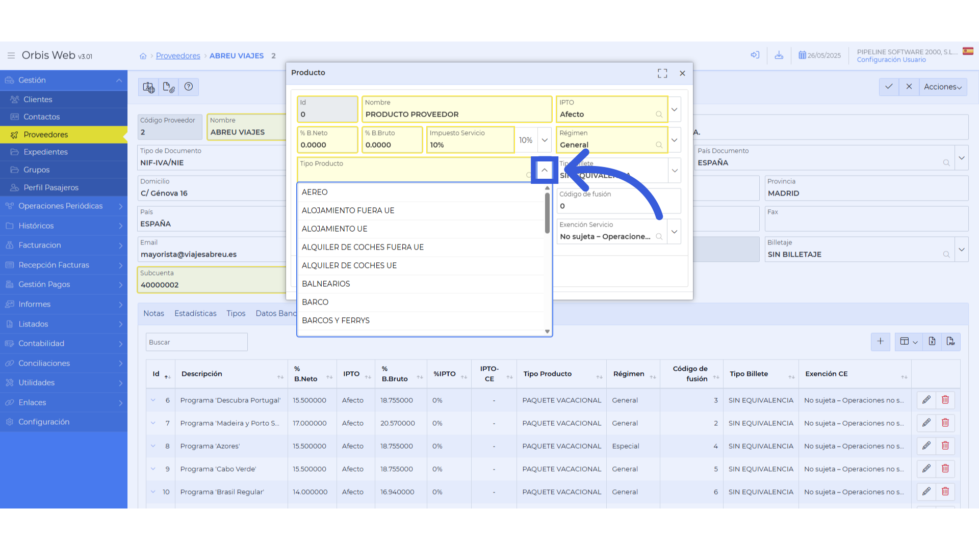Image resolution: width=979 pixels, height=550 pixels.
Task: Delete row Programa 'Madeira y Porto S...'
Action: pyautogui.click(x=945, y=423)
